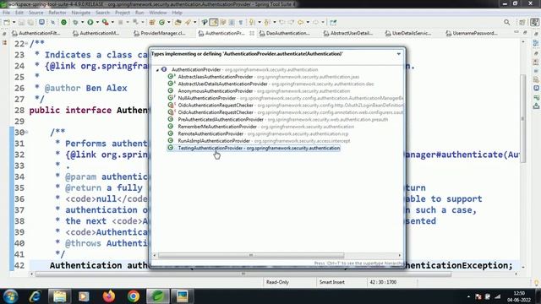
Task: Select RunAsImplAuthenticationProvider in hierarchy
Action: pyautogui.click(x=259, y=141)
